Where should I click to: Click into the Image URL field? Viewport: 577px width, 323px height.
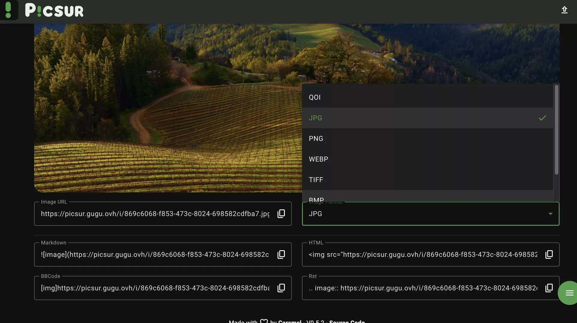tap(155, 214)
